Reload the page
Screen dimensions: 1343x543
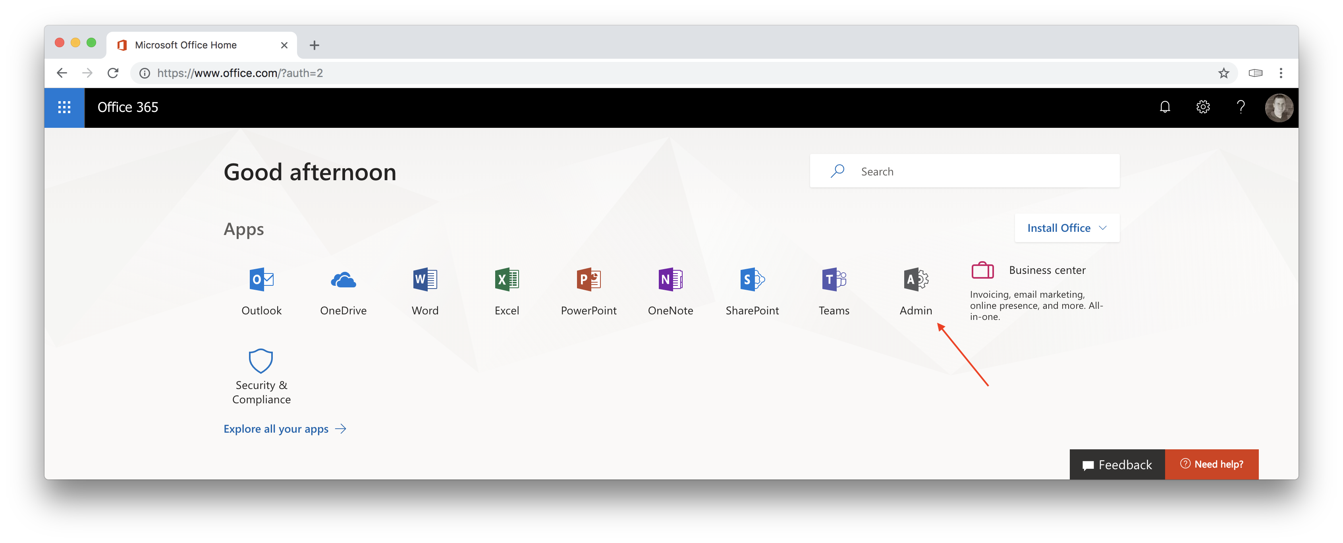click(113, 73)
